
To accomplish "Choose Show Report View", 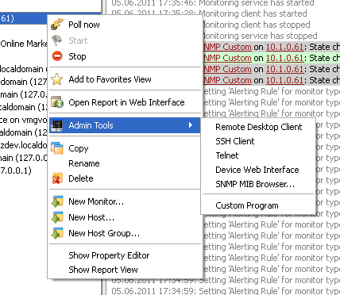I will pyautogui.click(x=125, y=270).
